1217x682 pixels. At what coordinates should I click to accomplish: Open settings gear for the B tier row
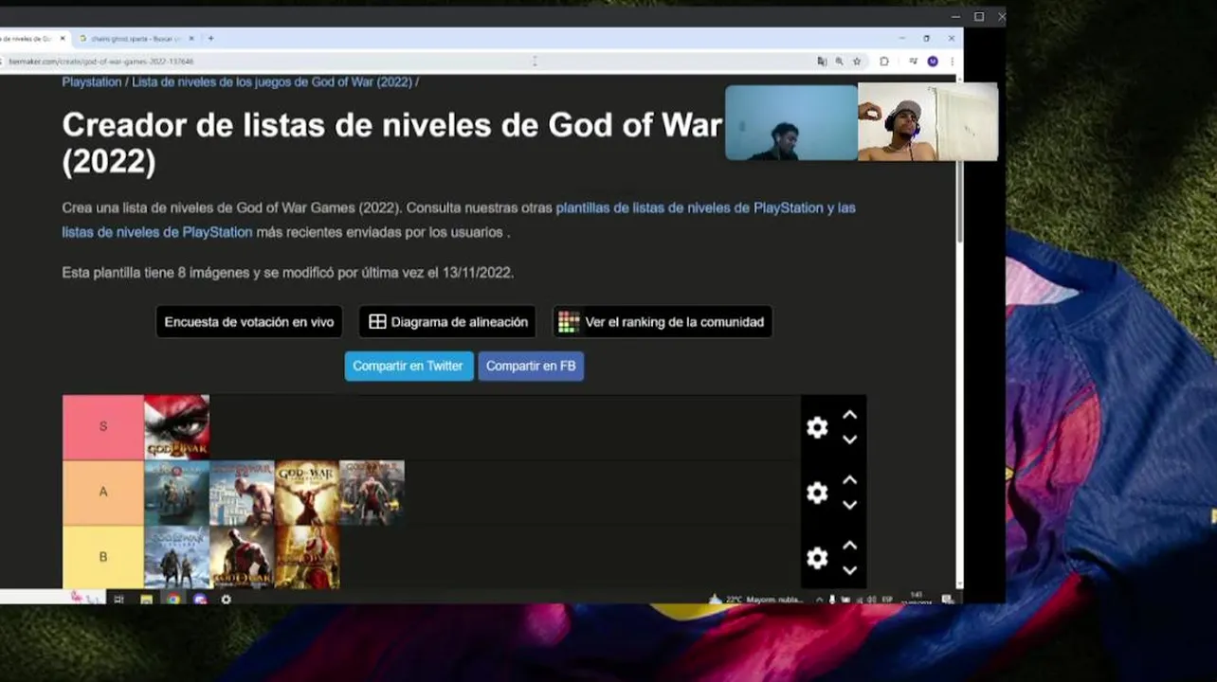[x=817, y=558]
